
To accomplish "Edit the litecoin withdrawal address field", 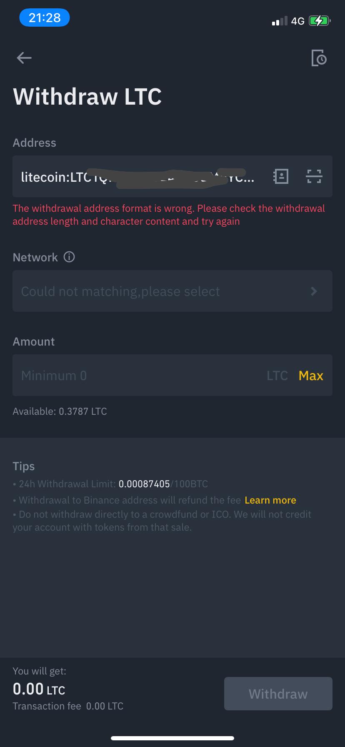I will coord(137,176).
